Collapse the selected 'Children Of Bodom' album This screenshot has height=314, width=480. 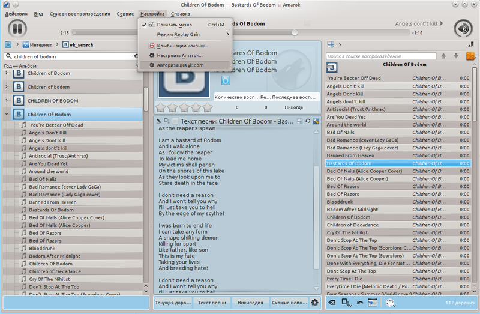[x=7, y=114]
